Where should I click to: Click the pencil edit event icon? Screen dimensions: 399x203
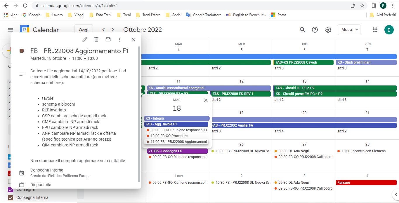coord(85,40)
